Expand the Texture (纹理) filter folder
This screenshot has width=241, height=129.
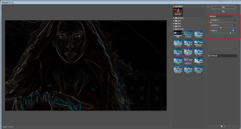[x=174, y=26]
